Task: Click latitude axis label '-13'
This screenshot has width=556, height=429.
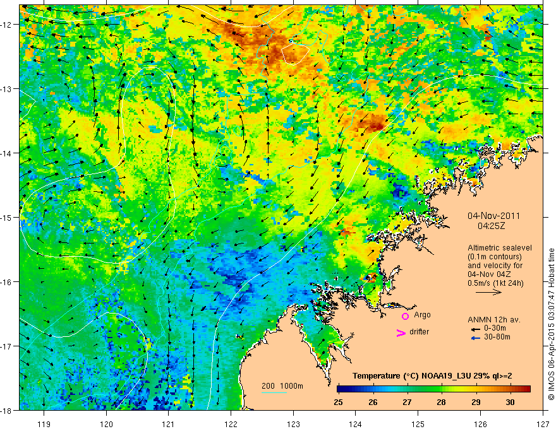Action: [x=7, y=89]
